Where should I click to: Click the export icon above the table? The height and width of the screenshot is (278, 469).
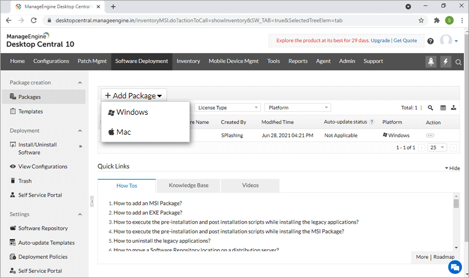click(x=455, y=108)
